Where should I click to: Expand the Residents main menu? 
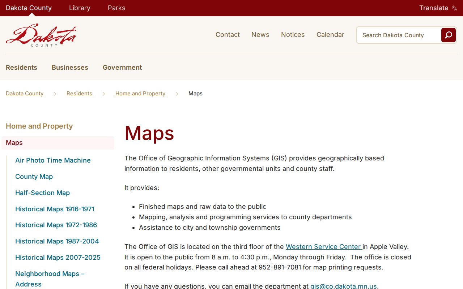[x=21, y=68]
